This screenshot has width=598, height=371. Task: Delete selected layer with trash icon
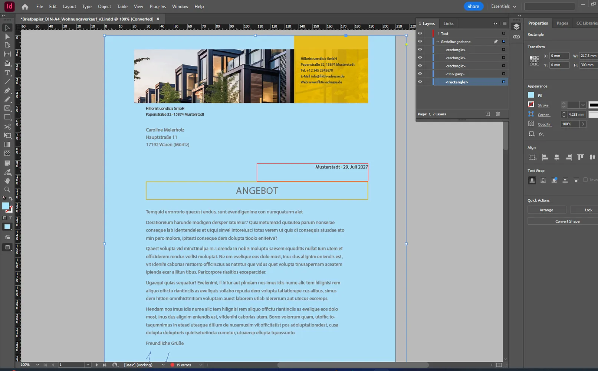coord(498,114)
